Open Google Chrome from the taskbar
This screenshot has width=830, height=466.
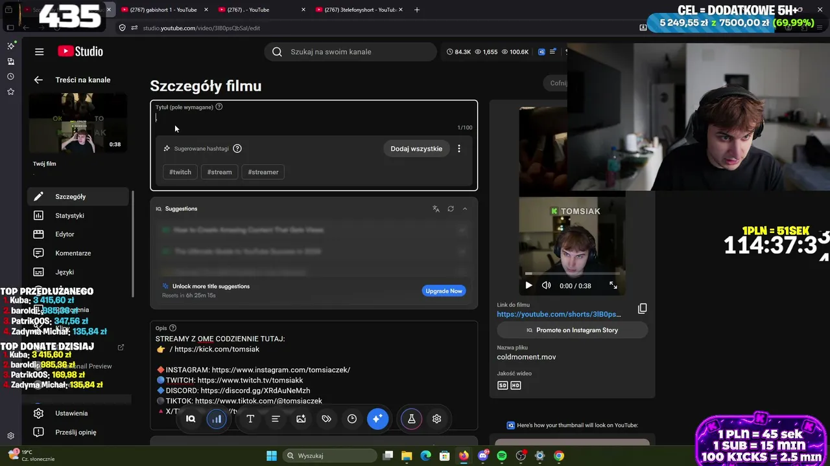(x=559, y=456)
